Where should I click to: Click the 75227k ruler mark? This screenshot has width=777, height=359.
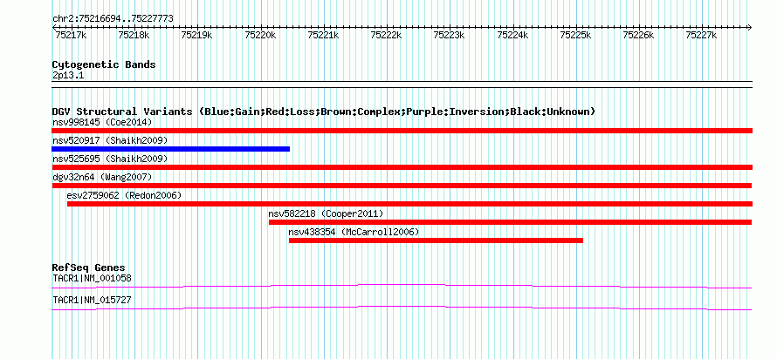(701, 35)
